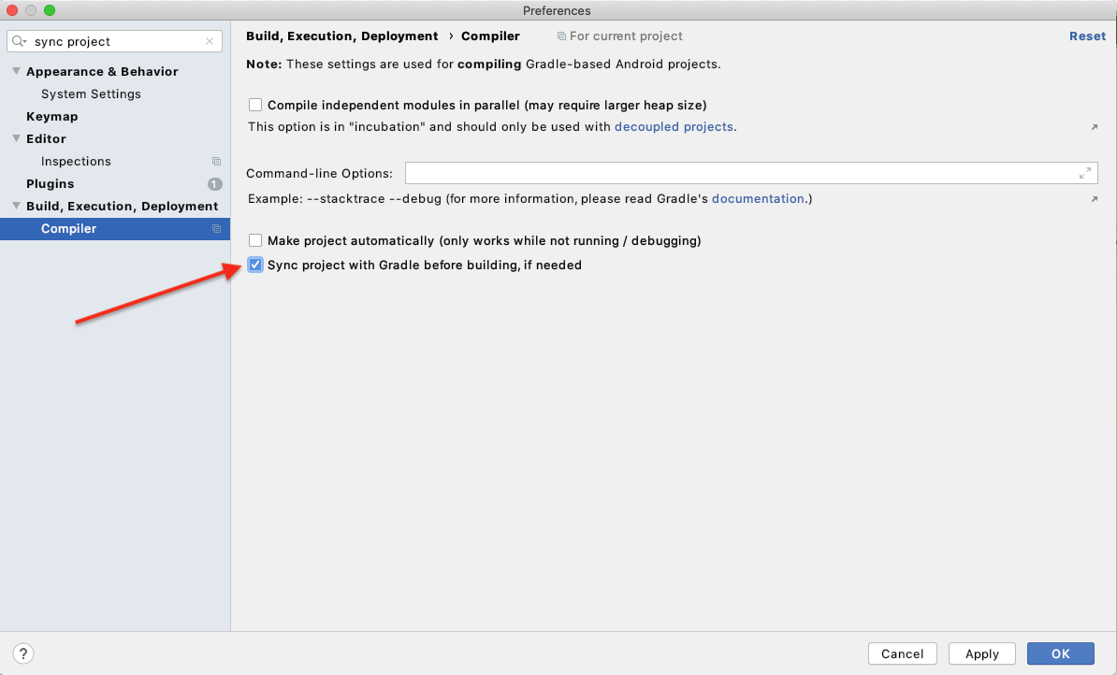1117x675 pixels.
Task: Select Keymap in the settings sidebar
Action: (x=51, y=117)
